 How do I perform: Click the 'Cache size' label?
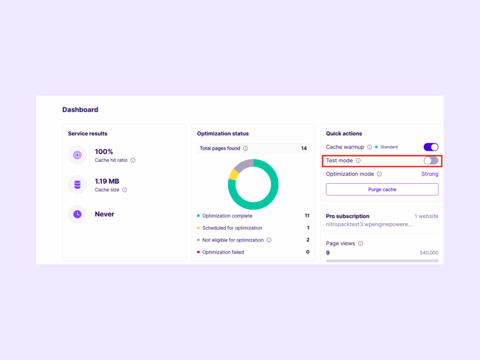107,190
